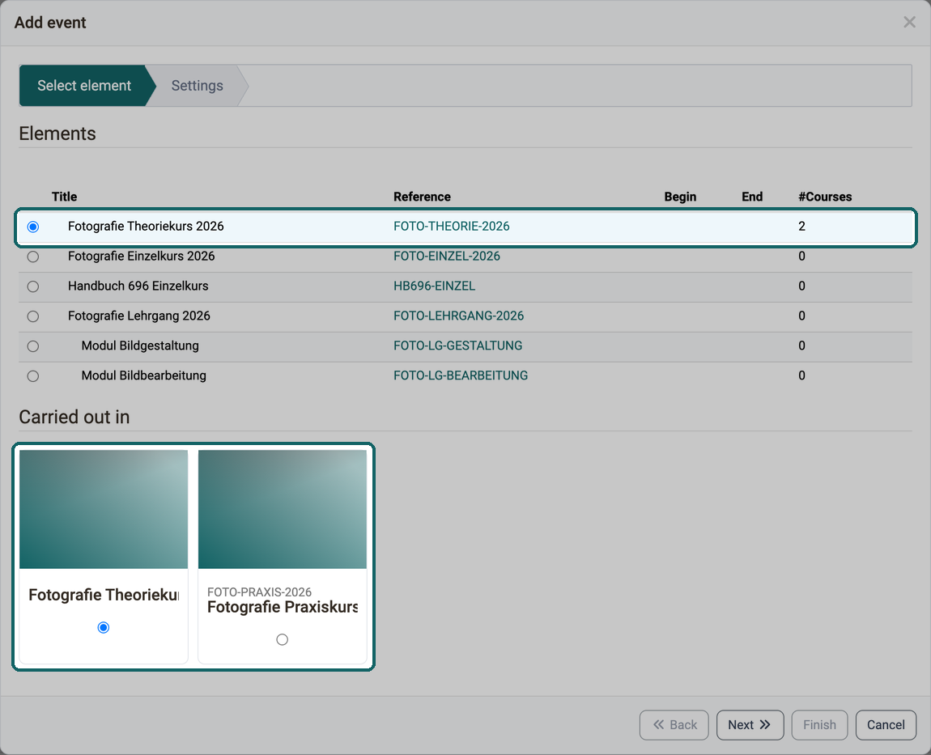Image resolution: width=931 pixels, height=755 pixels.
Task: Follow the FOTO-LG-GESTALTUNG reference link
Action: tap(457, 346)
